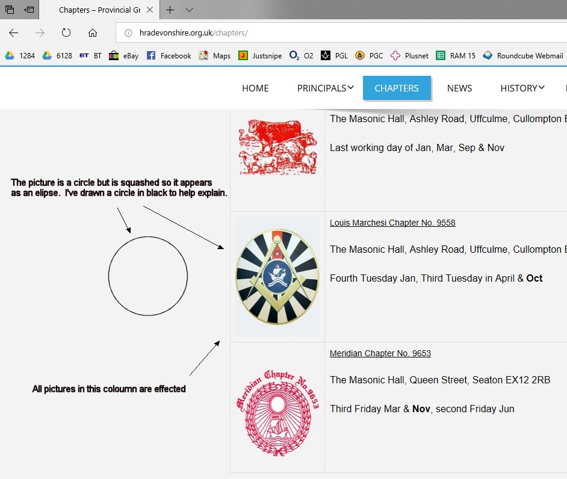Open the eBay bookmark
Viewport: 567px width, 479px height.
point(123,55)
